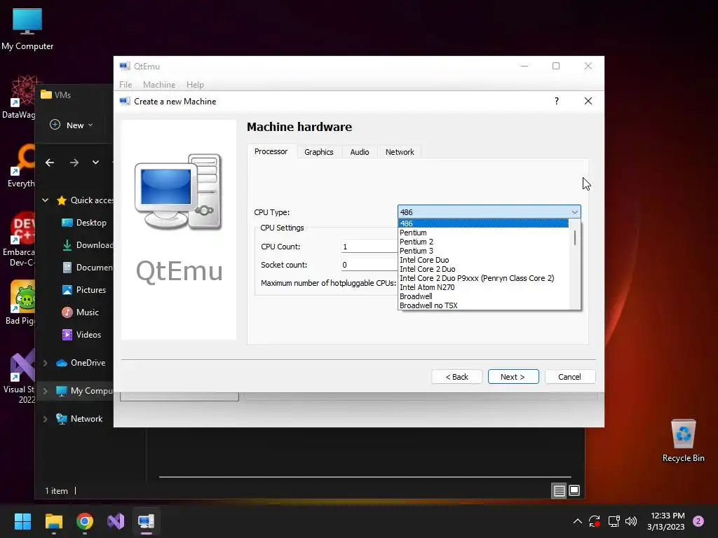Switch to the Graphics tab
Viewport: 718px width, 538px height.
click(x=319, y=152)
